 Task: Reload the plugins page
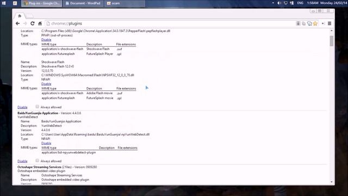point(33,23)
